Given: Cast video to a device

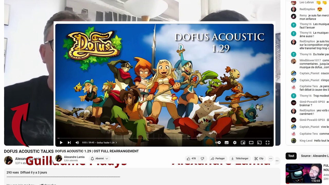Looking at the screenshot, I should pos(259,143).
